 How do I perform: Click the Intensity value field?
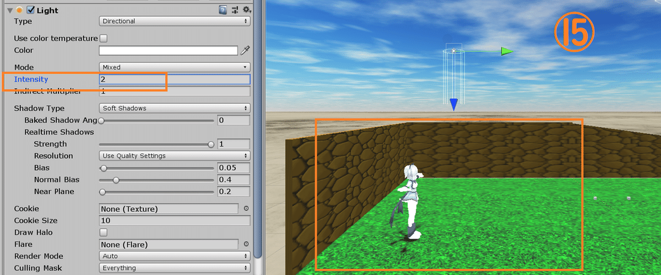point(175,79)
